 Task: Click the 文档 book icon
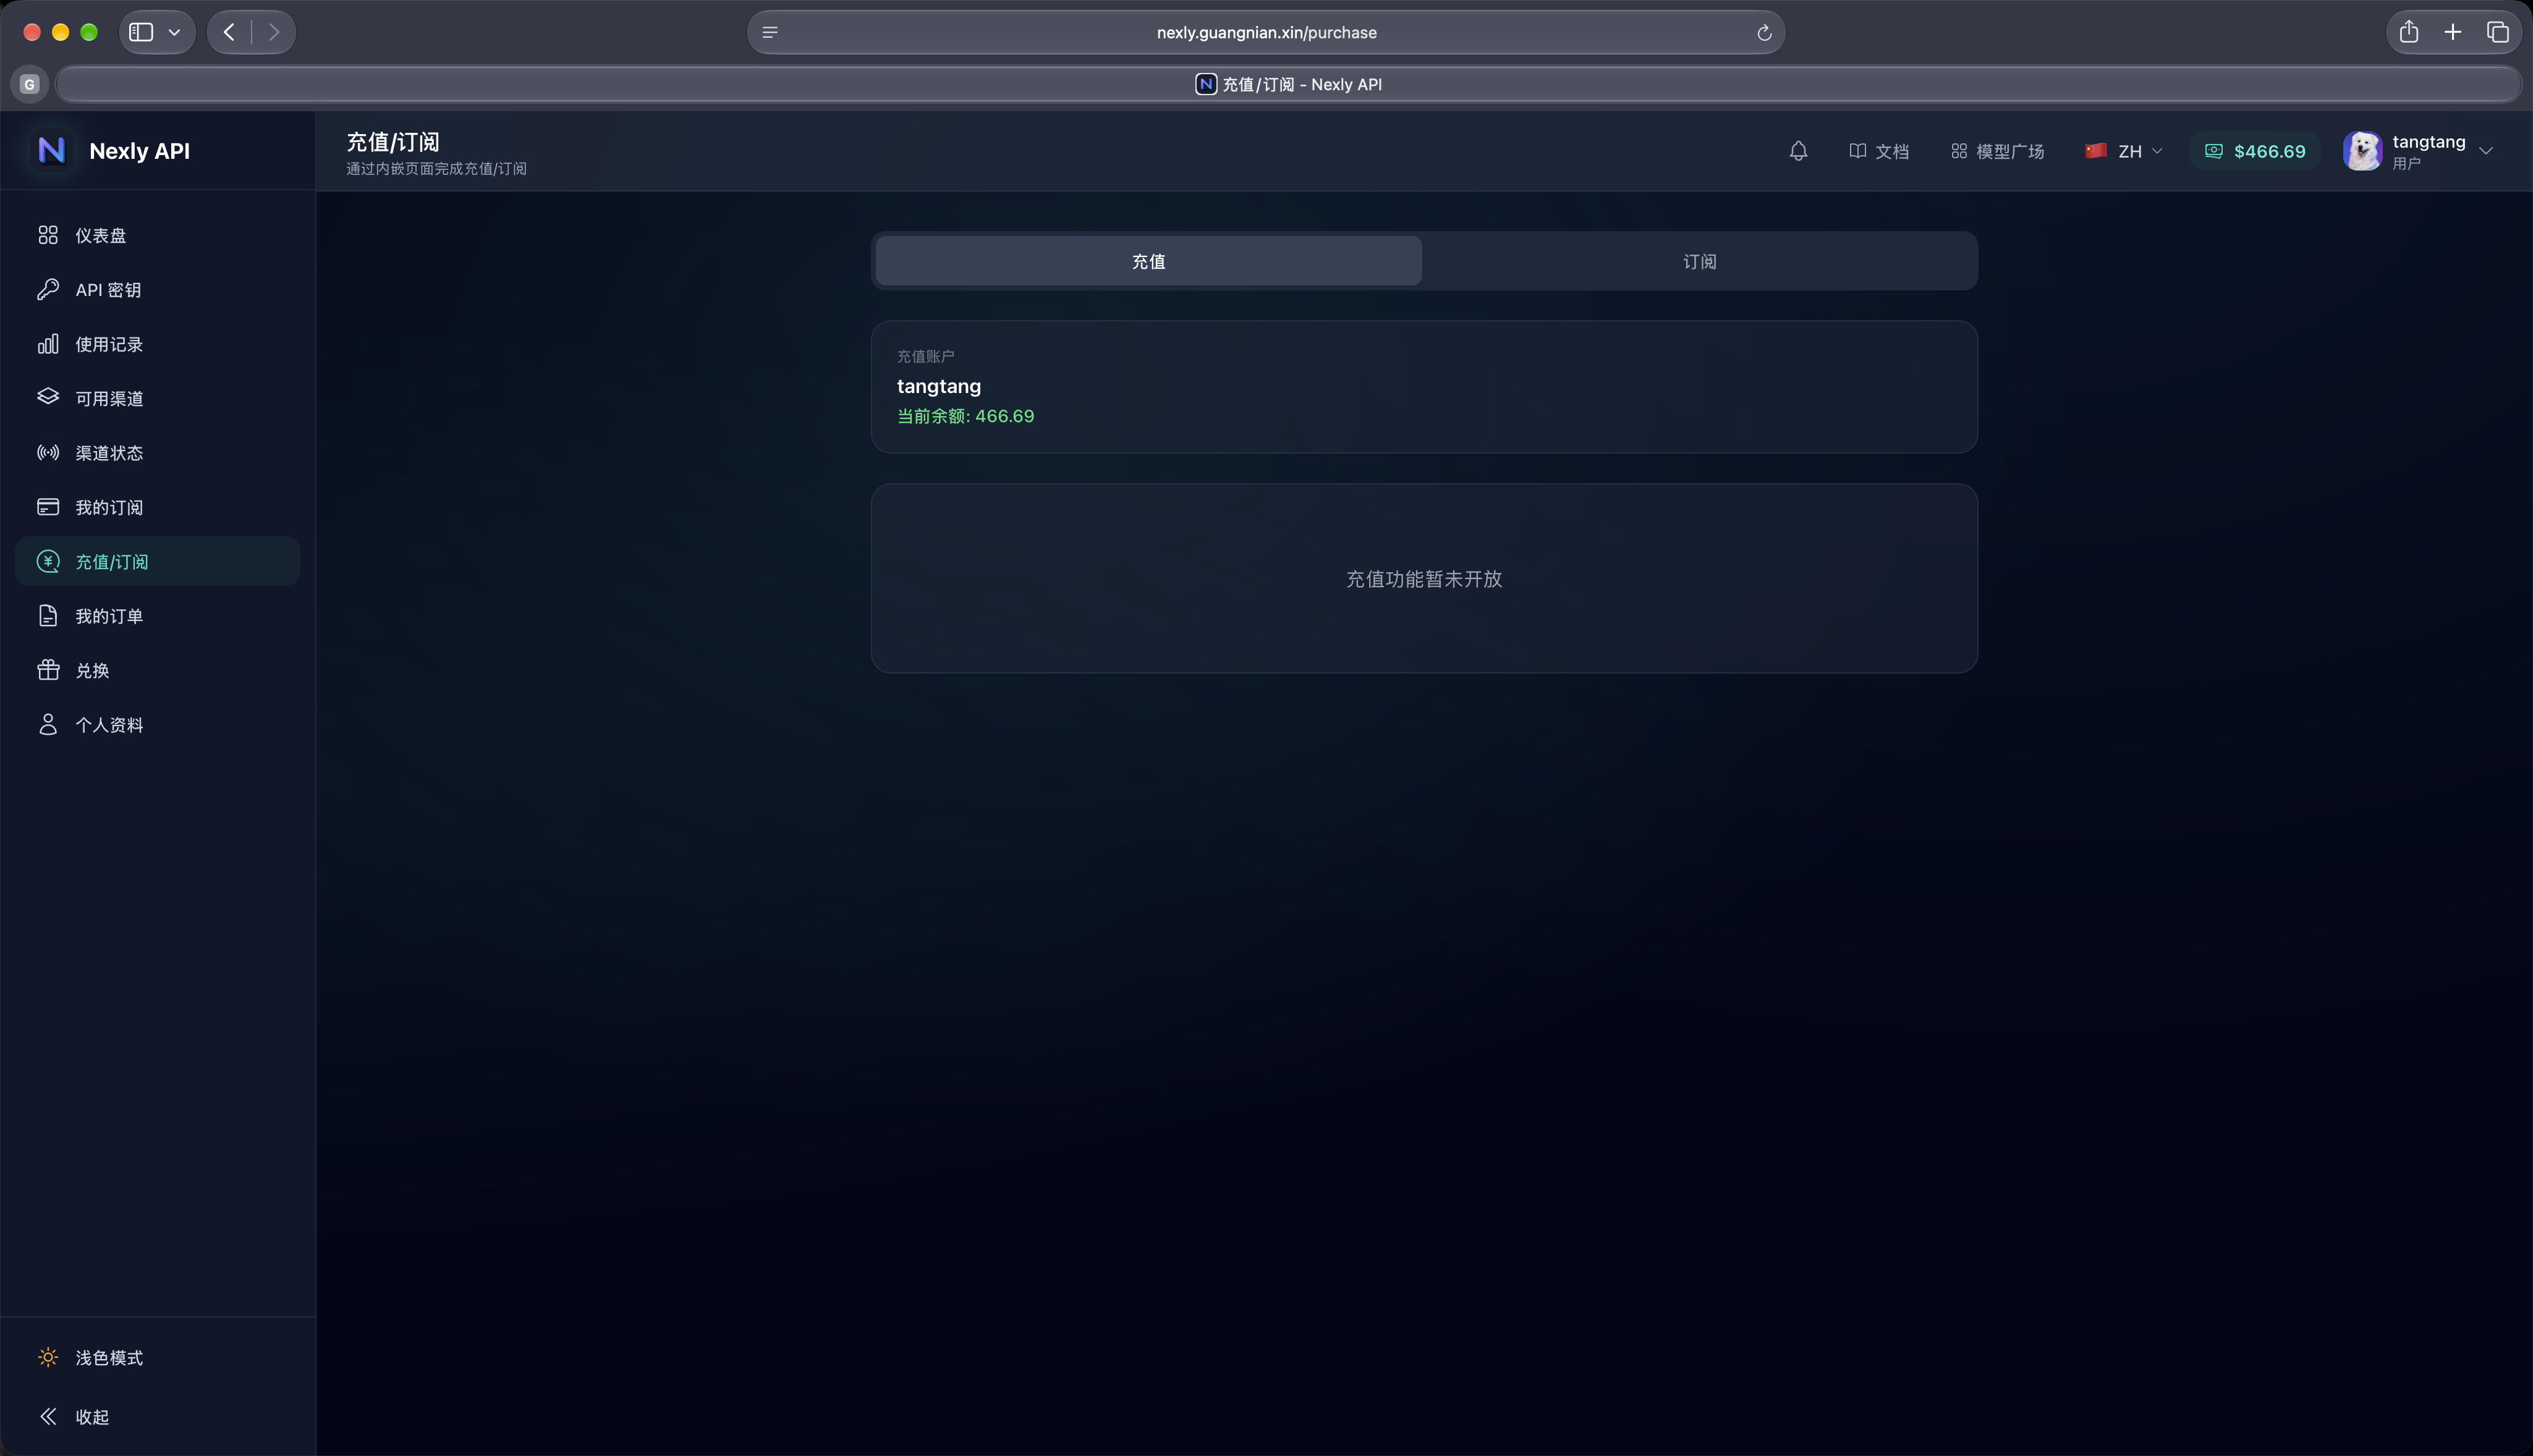click(1858, 151)
